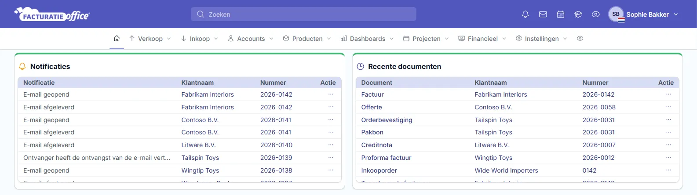This screenshot has height=195, width=697.
Task: Open the Factuur document link
Action: pos(372,94)
